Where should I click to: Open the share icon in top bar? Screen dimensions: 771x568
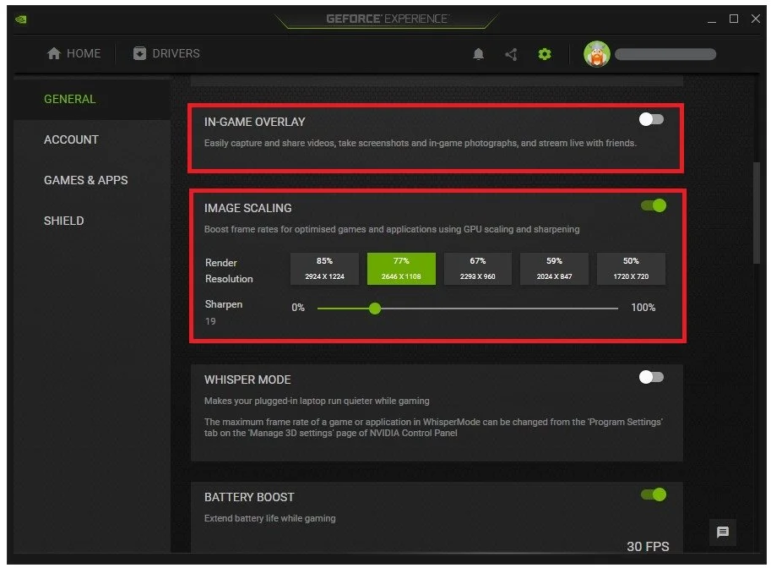pyautogui.click(x=511, y=54)
